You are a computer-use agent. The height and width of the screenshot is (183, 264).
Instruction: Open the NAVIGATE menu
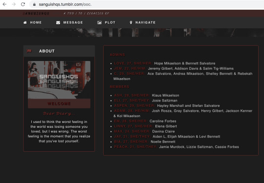coord(146,22)
